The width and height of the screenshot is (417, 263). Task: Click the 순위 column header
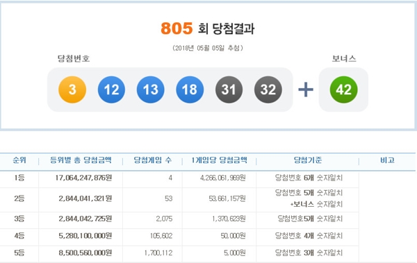click(x=19, y=160)
